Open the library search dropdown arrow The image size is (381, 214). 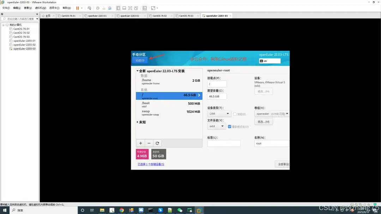(x=37, y=19)
